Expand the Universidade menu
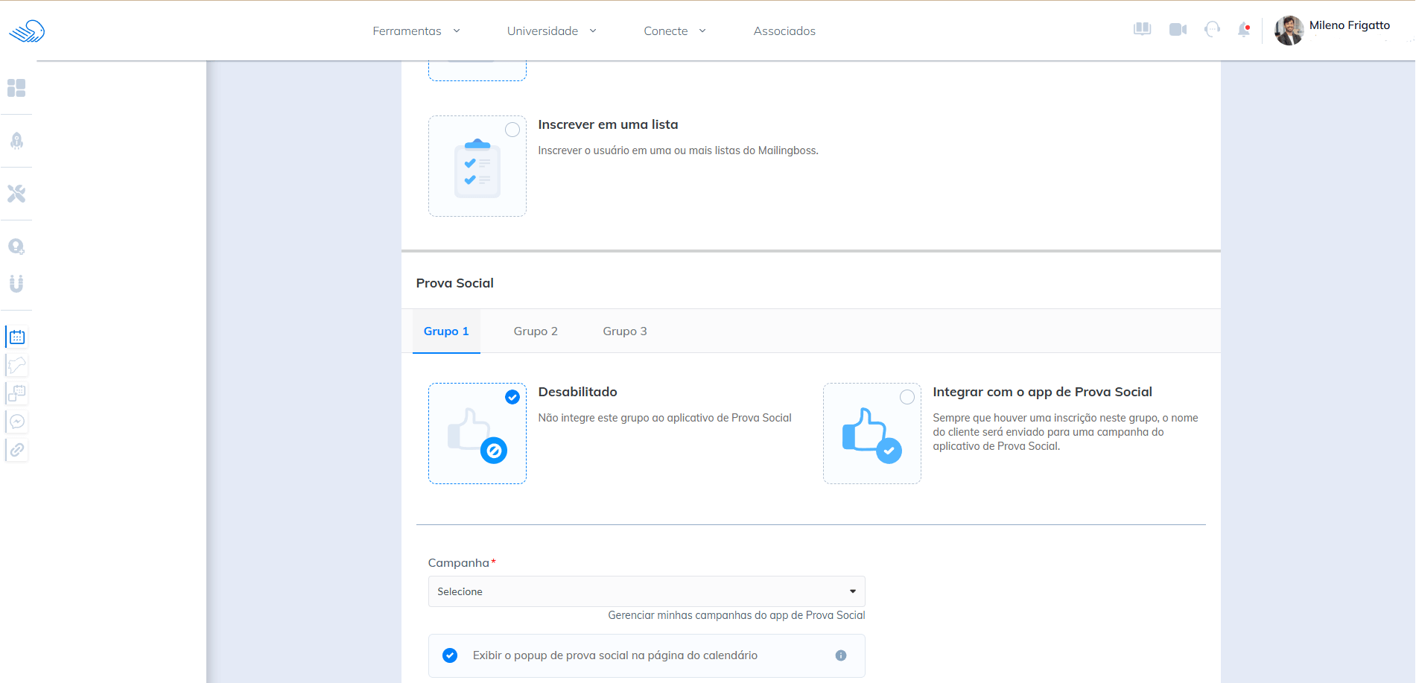The height and width of the screenshot is (683, 1416). 551,31
